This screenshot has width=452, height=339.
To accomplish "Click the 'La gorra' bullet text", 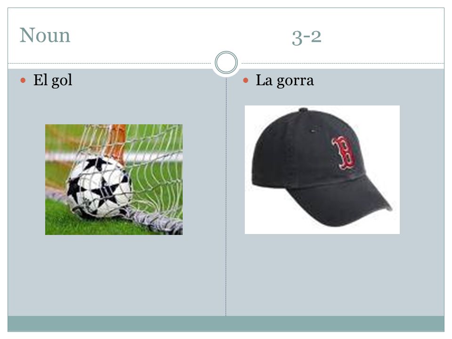I will click(x=284, y=80).
